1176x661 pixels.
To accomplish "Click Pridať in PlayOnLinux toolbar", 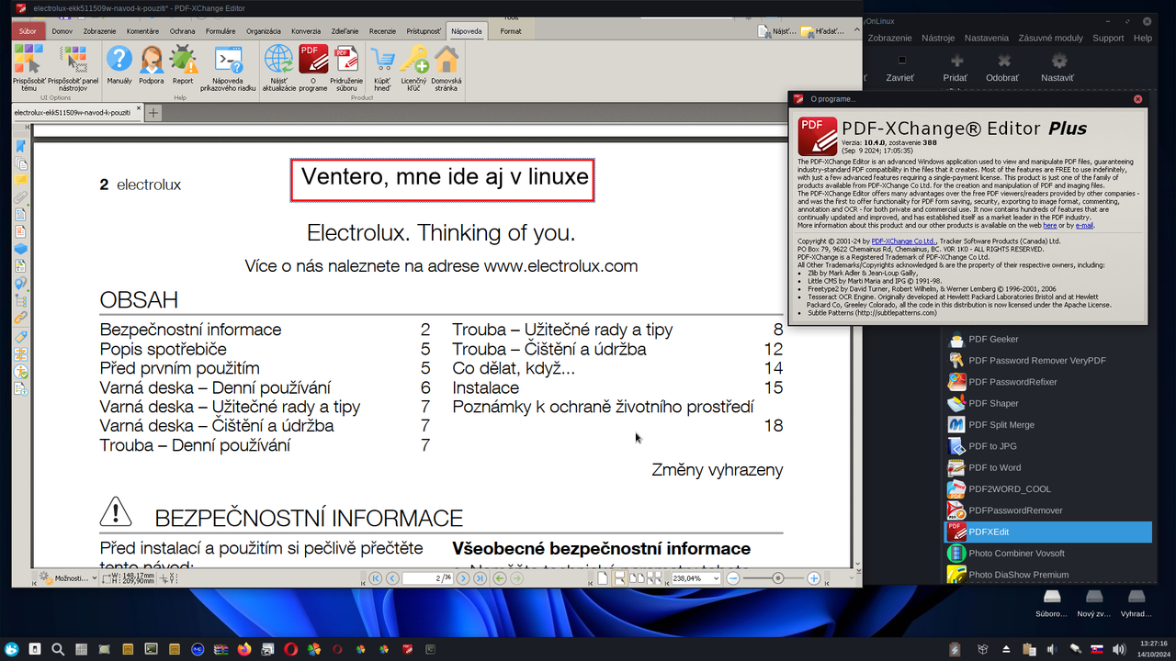I will pyautogui.click(x=955, y=68).
